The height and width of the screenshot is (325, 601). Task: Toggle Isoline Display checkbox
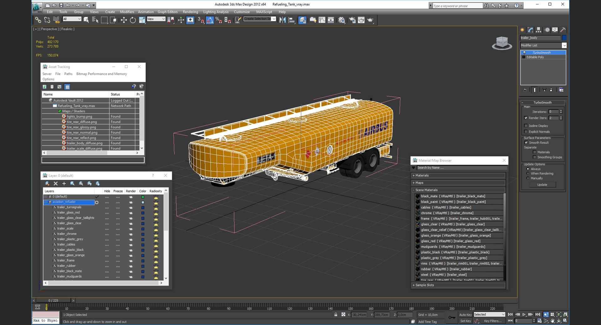point(526,126)
